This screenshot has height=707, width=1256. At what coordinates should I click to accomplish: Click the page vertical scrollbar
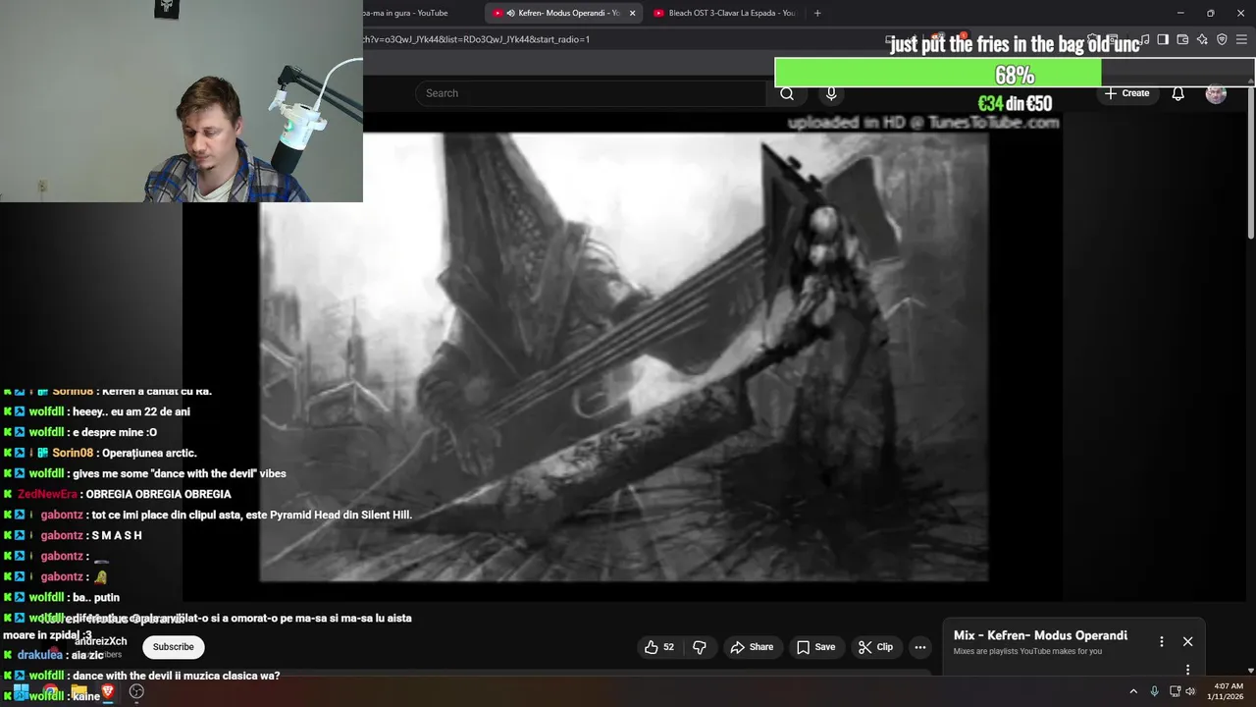[1251, 162]
